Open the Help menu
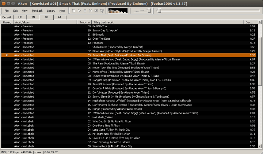 pyautogui.click(x=62, y=11)
